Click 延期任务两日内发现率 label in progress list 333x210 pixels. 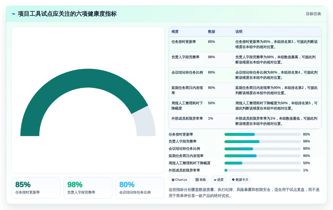186,156
